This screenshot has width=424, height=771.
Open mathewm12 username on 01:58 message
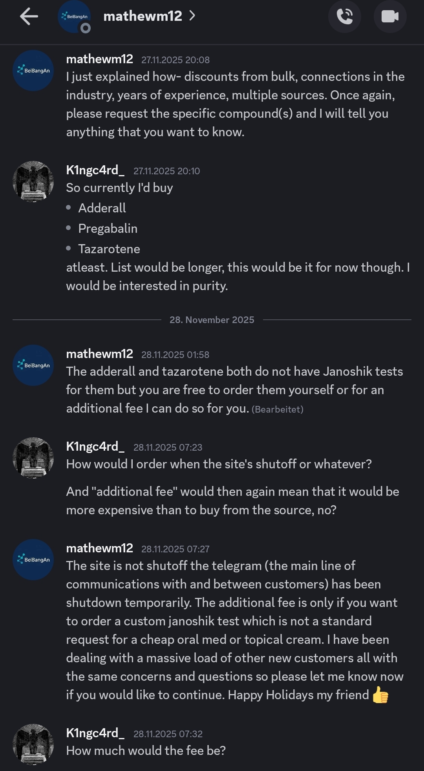[x=100, y=354]
